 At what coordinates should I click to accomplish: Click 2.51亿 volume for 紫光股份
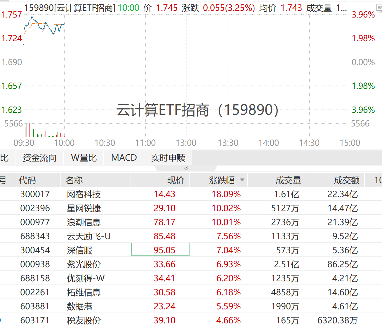(x=286, y=264)
